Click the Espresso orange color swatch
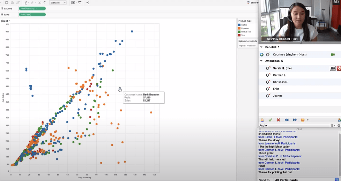341x181 pixels. [239, 28]
